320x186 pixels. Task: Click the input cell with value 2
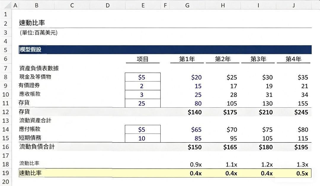[x=143, y=86]
